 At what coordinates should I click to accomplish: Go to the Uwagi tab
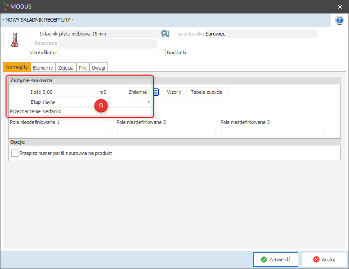point(98,67)
